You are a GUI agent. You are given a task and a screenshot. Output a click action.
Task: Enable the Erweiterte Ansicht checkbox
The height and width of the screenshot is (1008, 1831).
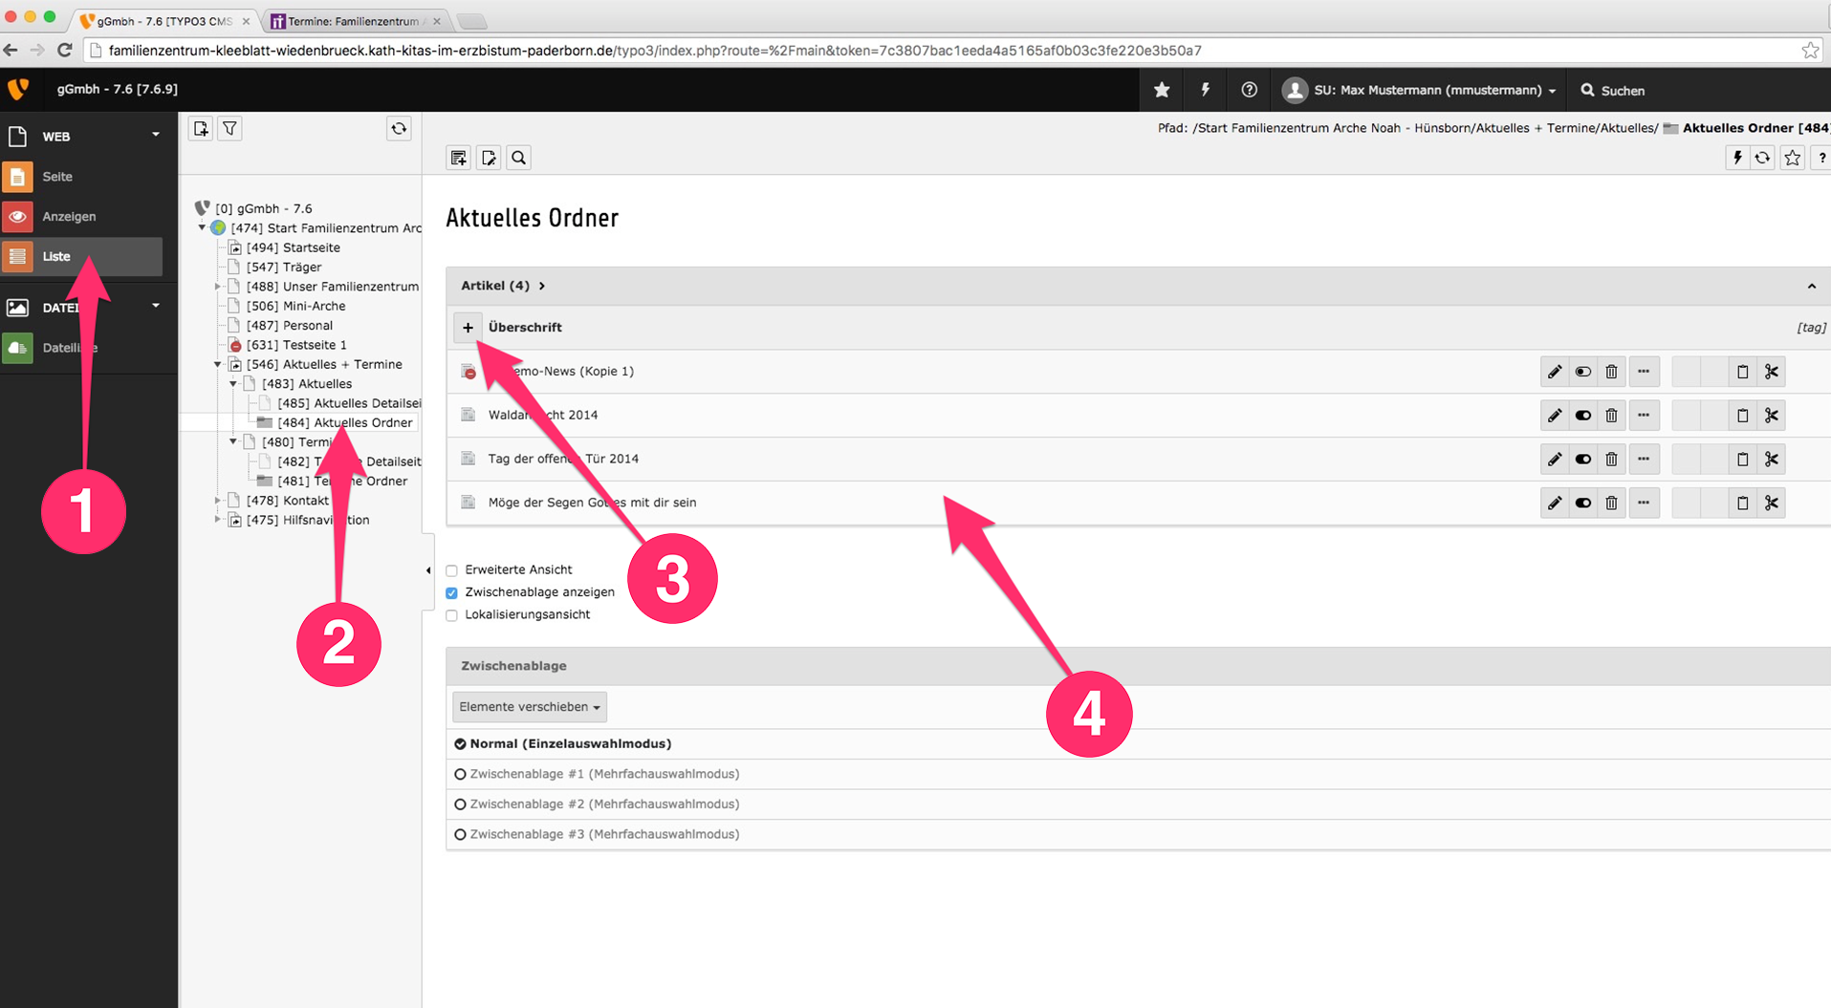(x=452, y=570)
